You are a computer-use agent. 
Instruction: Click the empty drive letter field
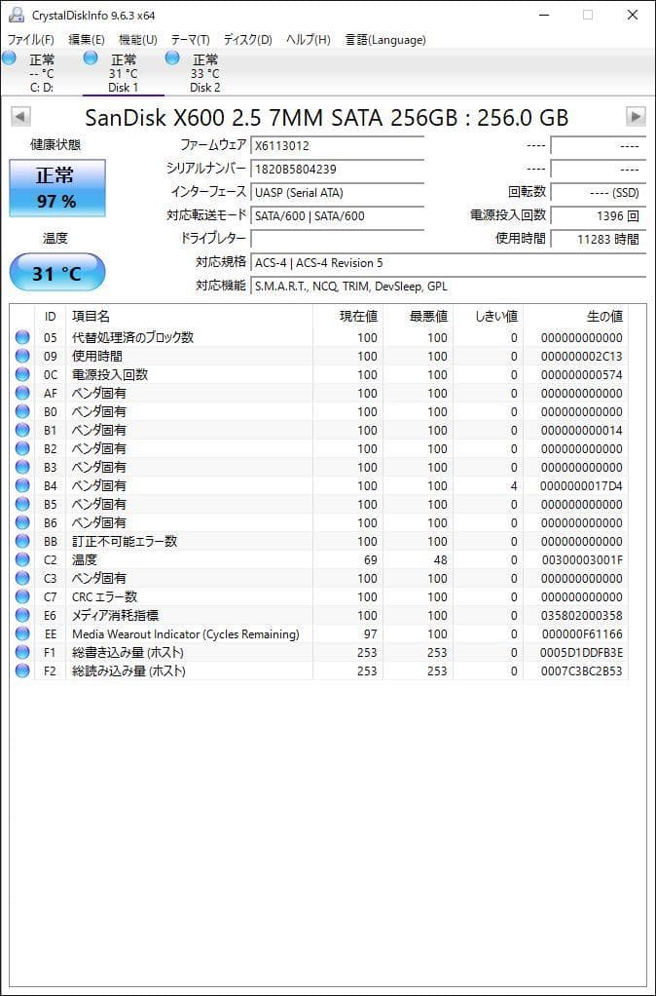(338, 239)
